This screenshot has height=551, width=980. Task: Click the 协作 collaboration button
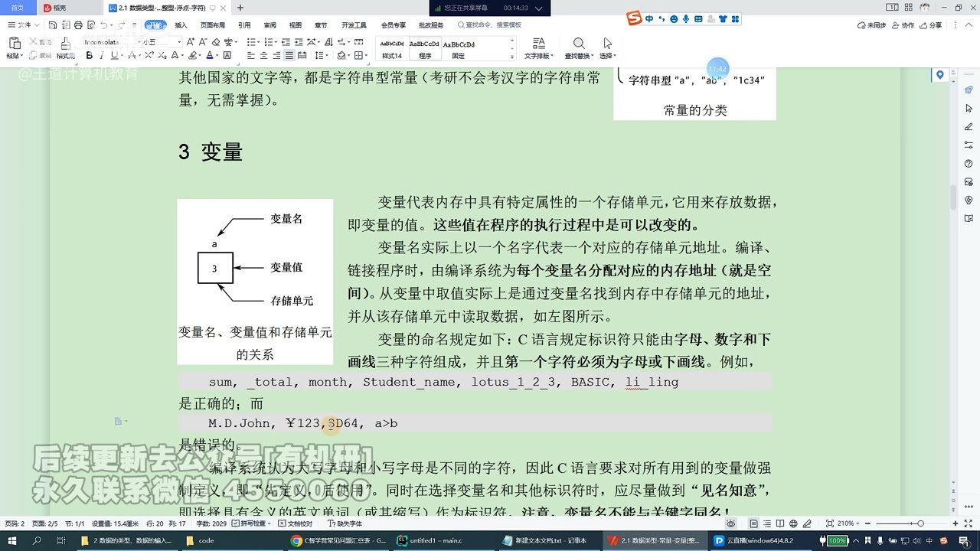coord(903,25)
